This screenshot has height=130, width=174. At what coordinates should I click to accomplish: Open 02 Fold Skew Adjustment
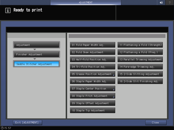click(93, 52)
